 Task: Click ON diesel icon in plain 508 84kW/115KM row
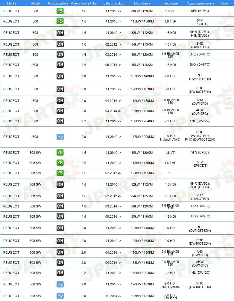pos(60,44)
